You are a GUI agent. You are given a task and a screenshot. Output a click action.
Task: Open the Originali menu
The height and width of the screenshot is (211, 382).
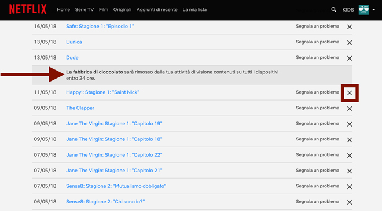[122, 9]
